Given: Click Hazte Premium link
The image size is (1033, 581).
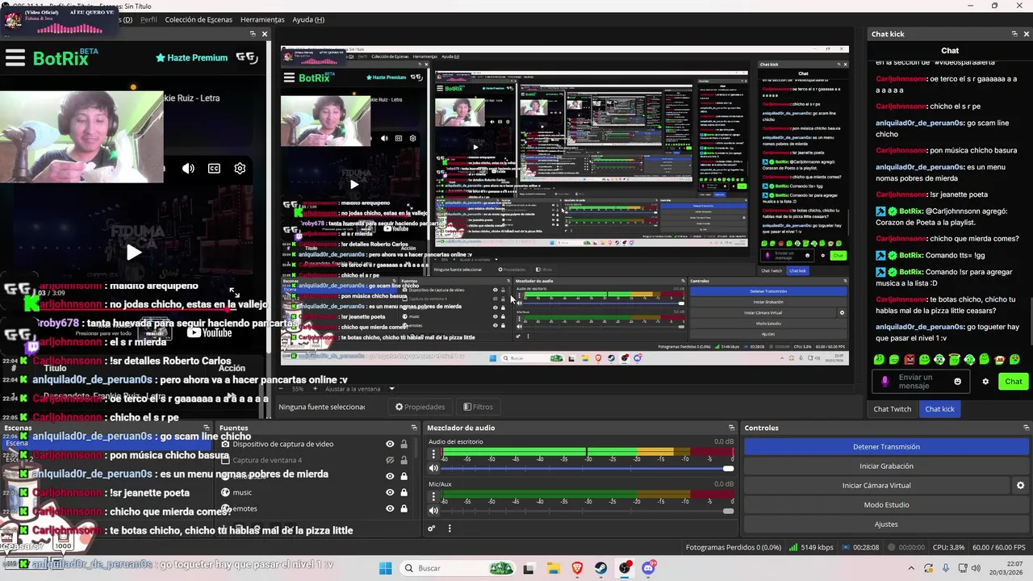Looking at the screenshot, I should coord(191,58).
